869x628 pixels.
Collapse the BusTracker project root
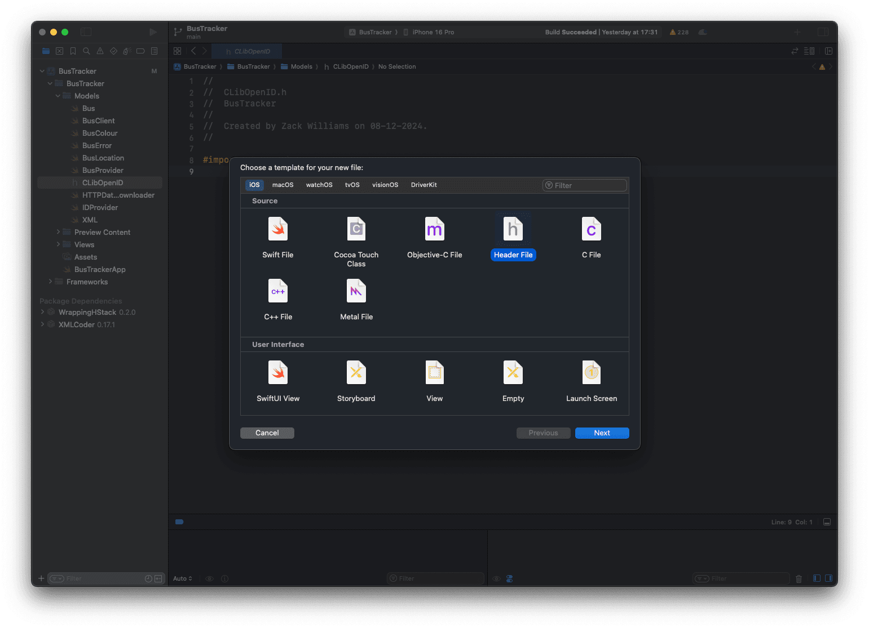tap(42, 71)
